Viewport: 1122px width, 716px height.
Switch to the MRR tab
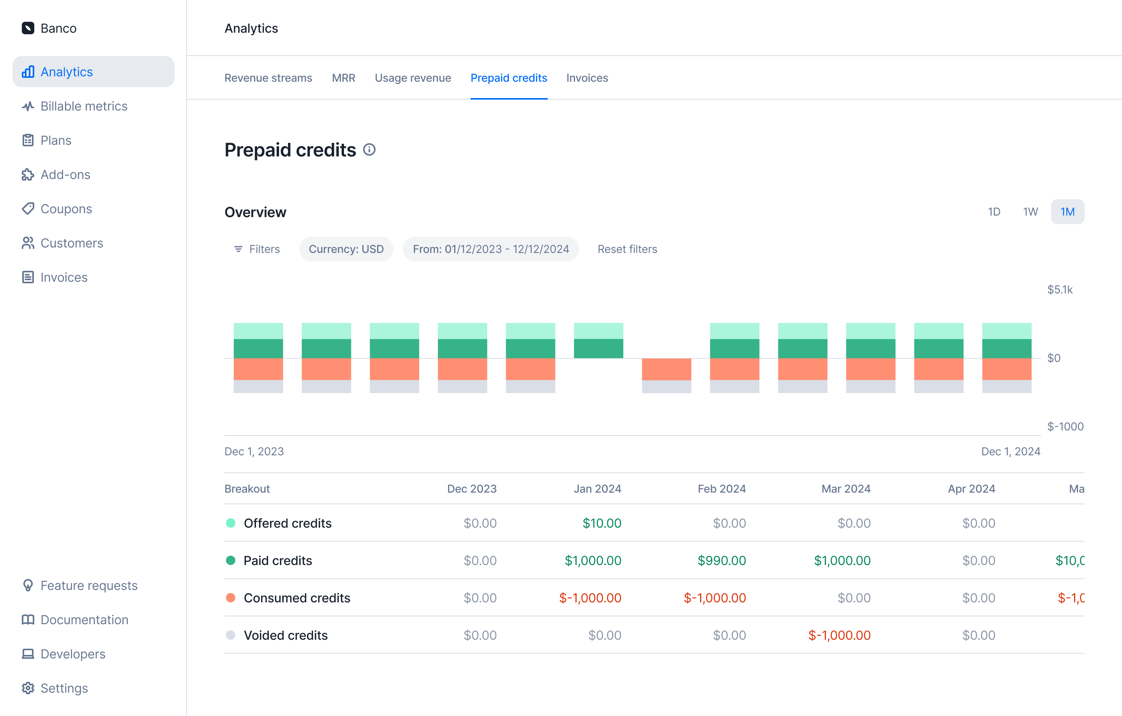pyautogui.click(x=343, y=78)
